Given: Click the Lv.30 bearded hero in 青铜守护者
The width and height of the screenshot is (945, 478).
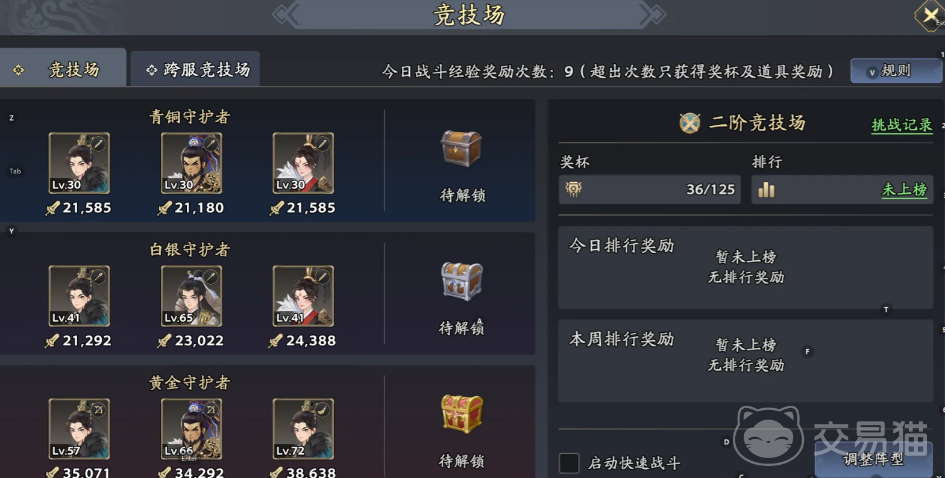Looking at the screenshot, I should pos(191,163).
